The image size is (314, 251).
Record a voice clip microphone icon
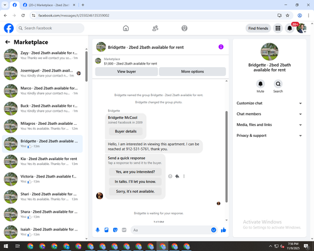[x=97, y=230]
